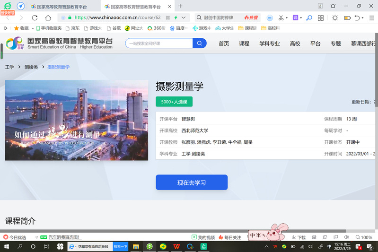The width and height of the screenshot is (378, 252).
Task: Select 学科专业 in the top navigation
Action: (269, 43)
